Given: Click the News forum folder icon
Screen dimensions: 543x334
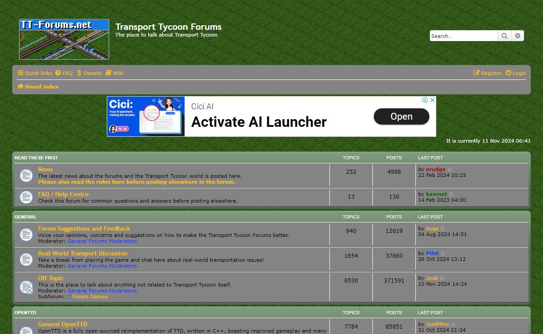Looking at the screenshot, I should (x=26, y=176).
